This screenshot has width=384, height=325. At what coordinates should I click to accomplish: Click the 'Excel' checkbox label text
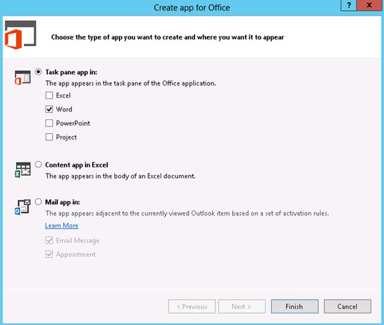pos(63,96)
